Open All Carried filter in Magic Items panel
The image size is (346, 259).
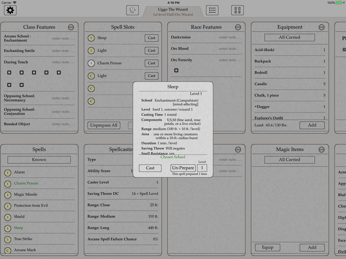[x=290, y=160]
